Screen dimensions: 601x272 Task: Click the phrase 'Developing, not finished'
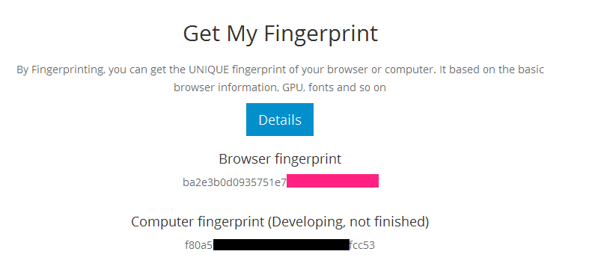click(347, 221)
